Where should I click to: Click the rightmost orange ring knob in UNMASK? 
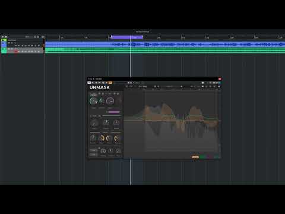click(x=117, y=138)
